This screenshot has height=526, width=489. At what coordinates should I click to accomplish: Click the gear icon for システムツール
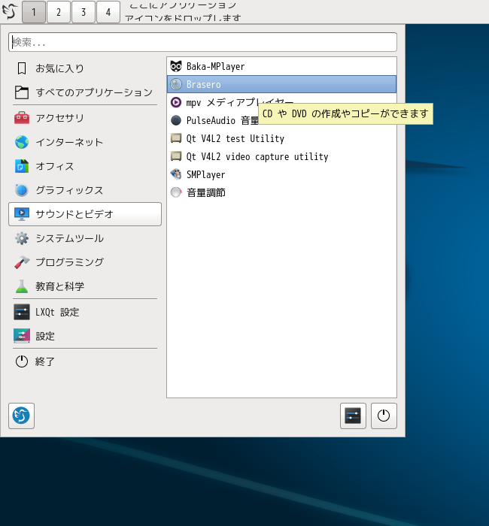(22, 238)
